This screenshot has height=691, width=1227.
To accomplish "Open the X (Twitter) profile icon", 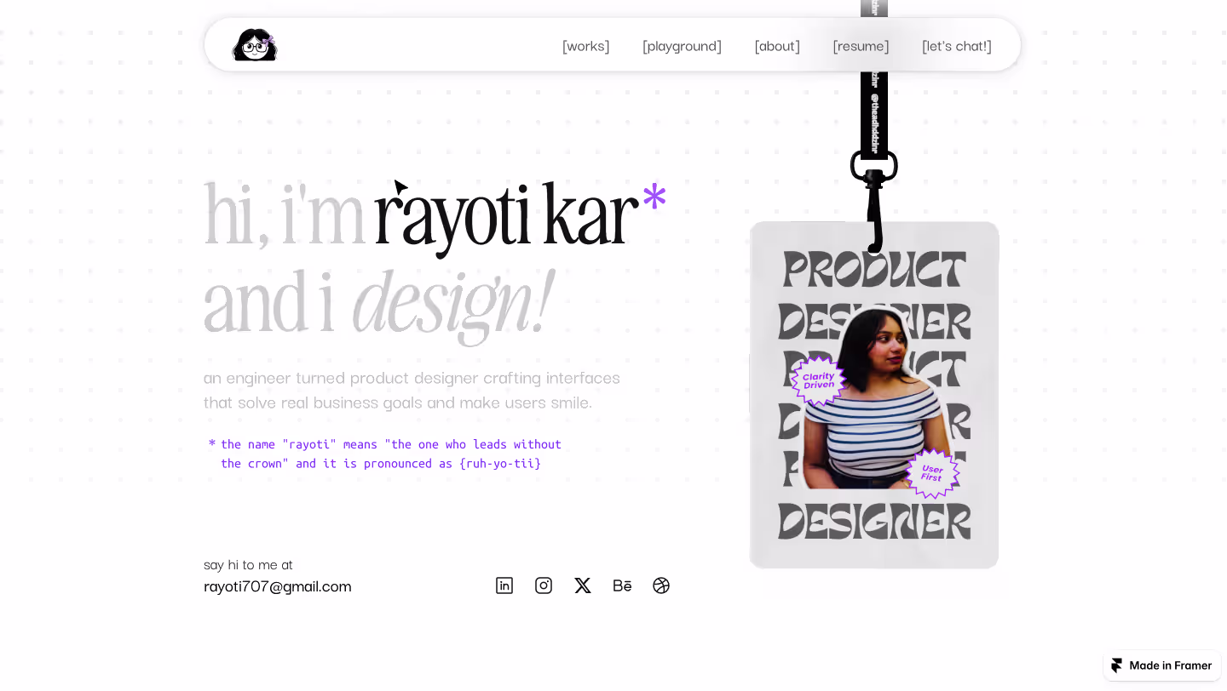I will [x=583, y=585].
